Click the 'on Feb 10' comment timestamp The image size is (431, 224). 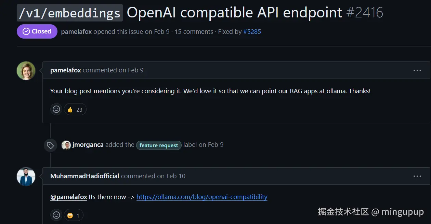pyautogui.click(x=171, y=176)
